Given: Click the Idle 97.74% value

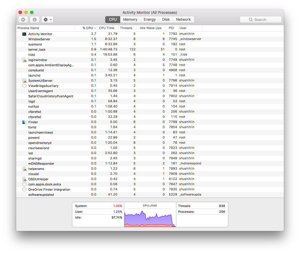Looking at the screenshot, I should 117,217.
